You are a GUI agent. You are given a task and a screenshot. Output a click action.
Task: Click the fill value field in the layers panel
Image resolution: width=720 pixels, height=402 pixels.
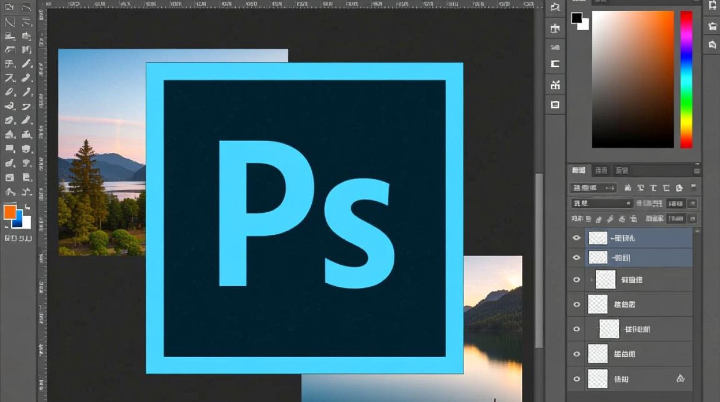click(676, 219)
